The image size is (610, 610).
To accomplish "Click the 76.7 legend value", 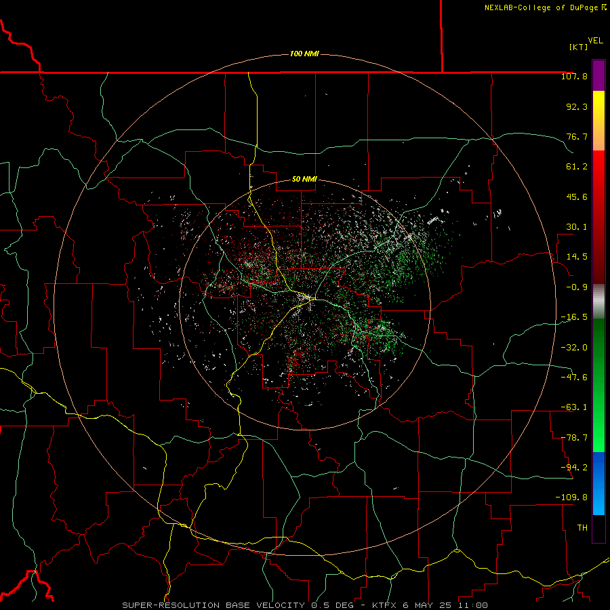I will 577,136.
